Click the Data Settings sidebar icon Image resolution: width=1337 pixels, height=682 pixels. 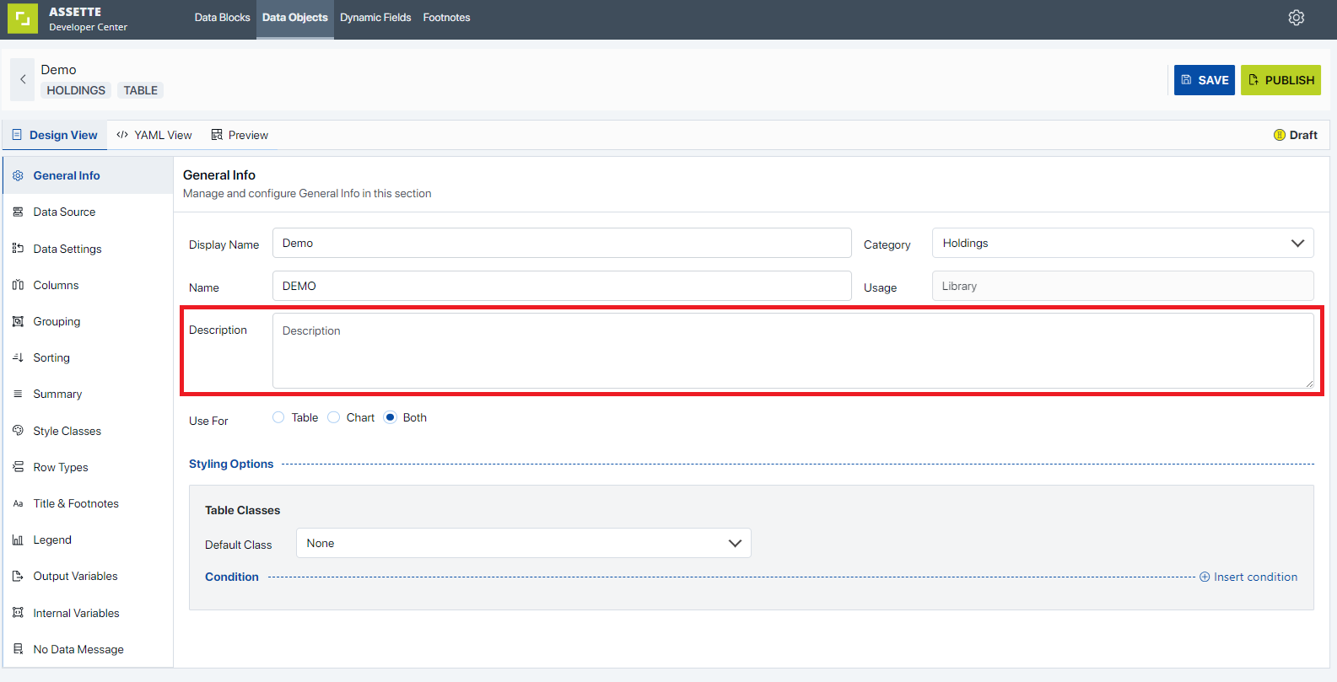tap(18, 249)
